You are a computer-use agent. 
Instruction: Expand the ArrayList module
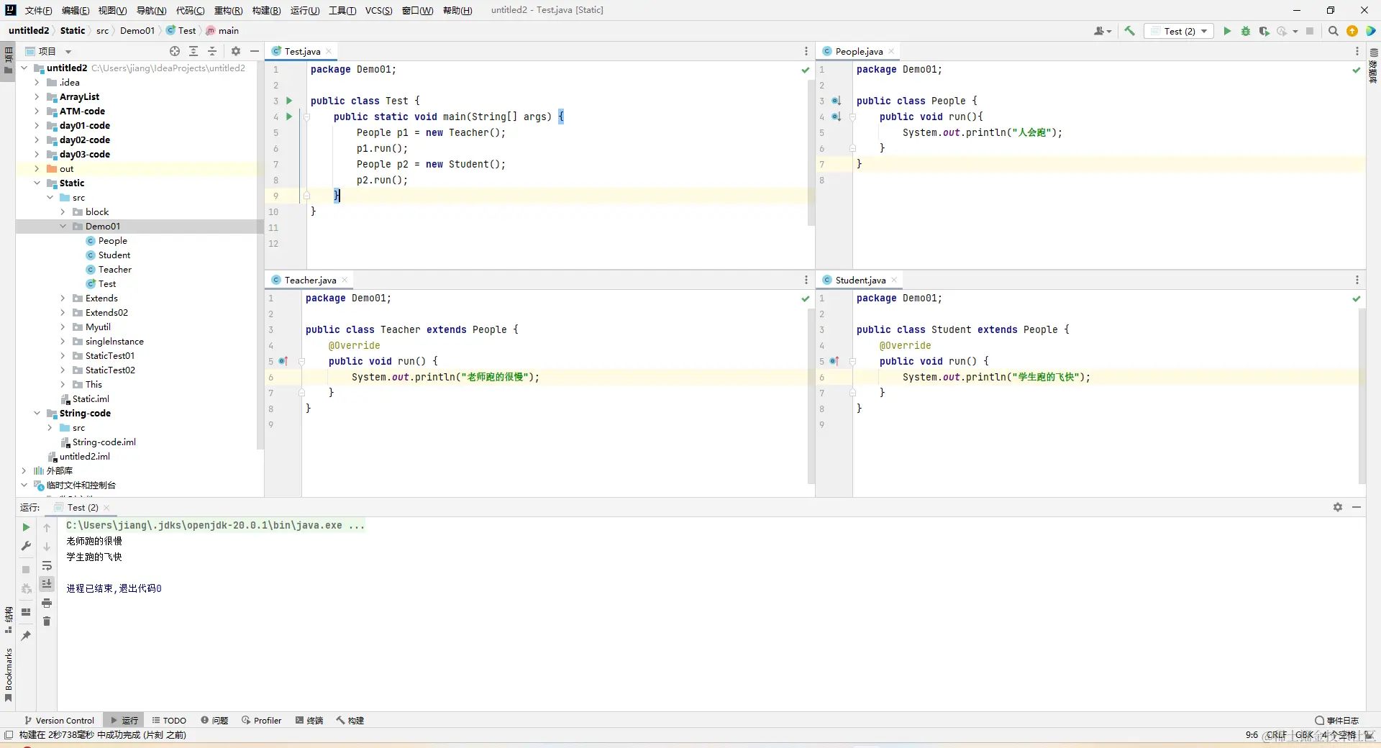(x=37, y=96)
